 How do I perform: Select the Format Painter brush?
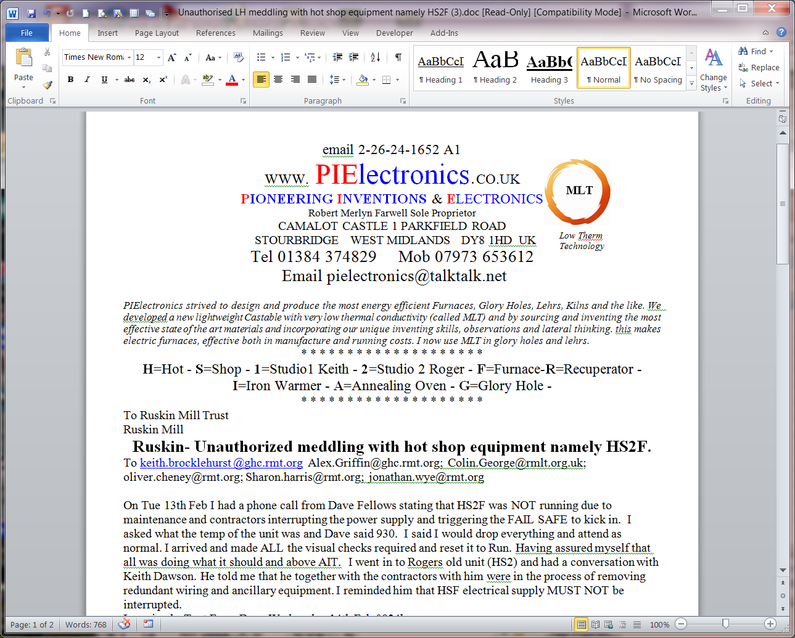pyautogui.click(x=47, y=85)
